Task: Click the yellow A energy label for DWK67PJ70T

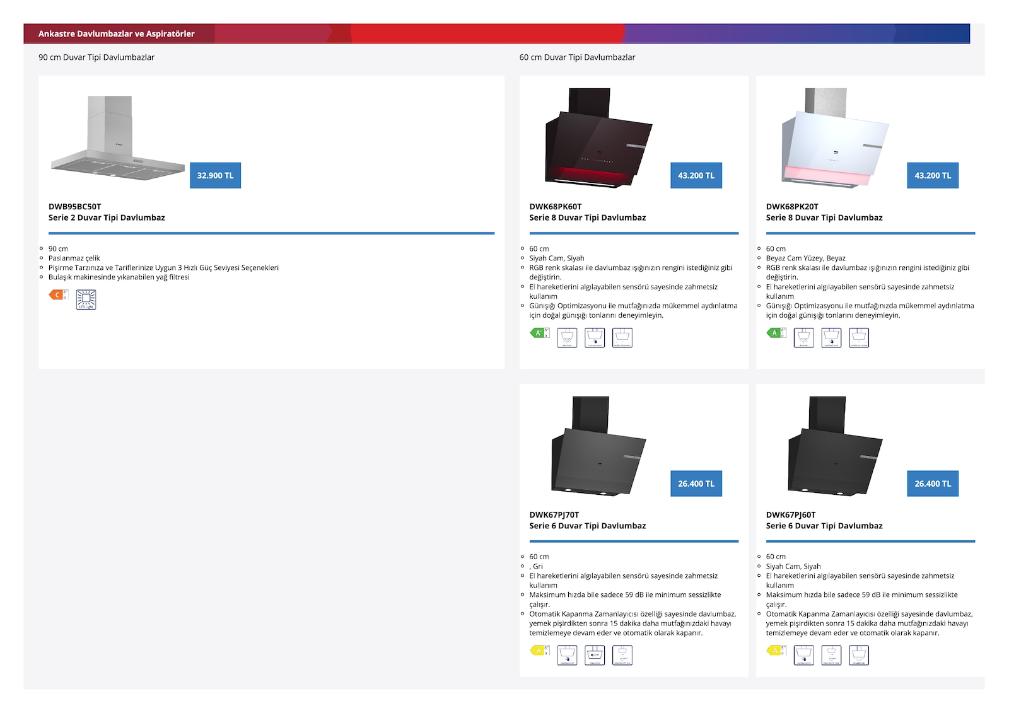Action: [539, 650]
